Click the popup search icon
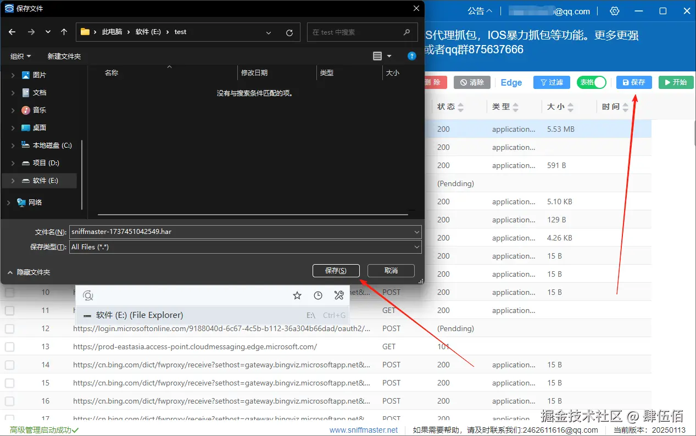 click(x=88, y=296)
